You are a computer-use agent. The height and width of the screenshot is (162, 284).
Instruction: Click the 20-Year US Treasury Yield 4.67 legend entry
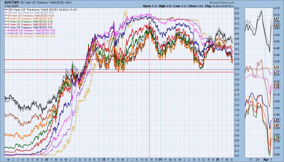[30, 13]
